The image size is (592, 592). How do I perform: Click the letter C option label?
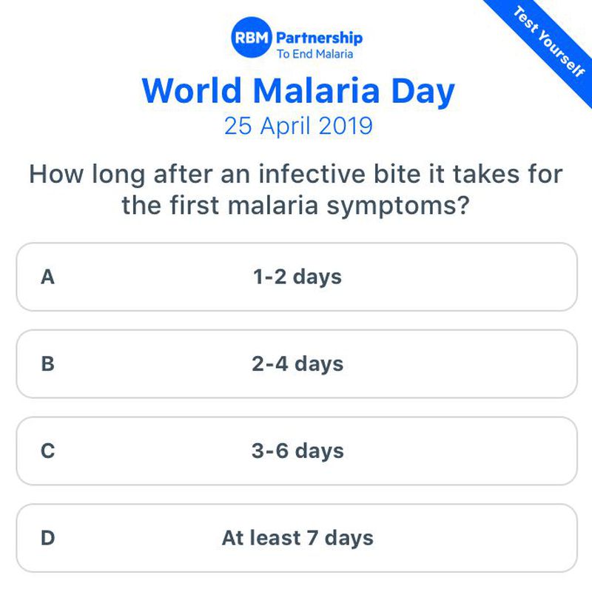tap(47, 451)
